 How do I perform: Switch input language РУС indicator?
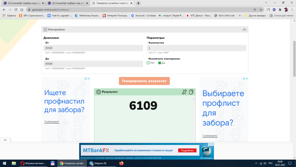coord(271,163)
